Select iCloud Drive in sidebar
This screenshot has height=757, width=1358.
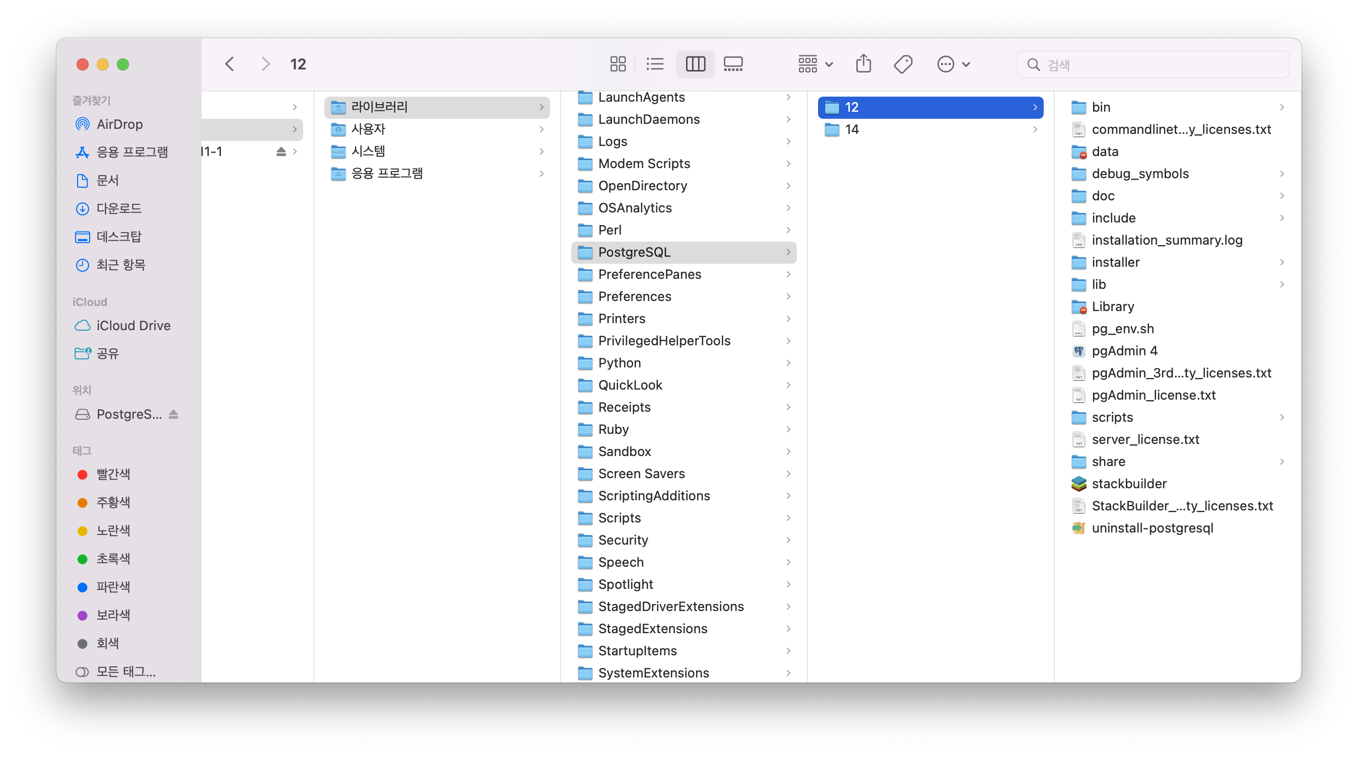pyautogui.click(x=133, y=326)
